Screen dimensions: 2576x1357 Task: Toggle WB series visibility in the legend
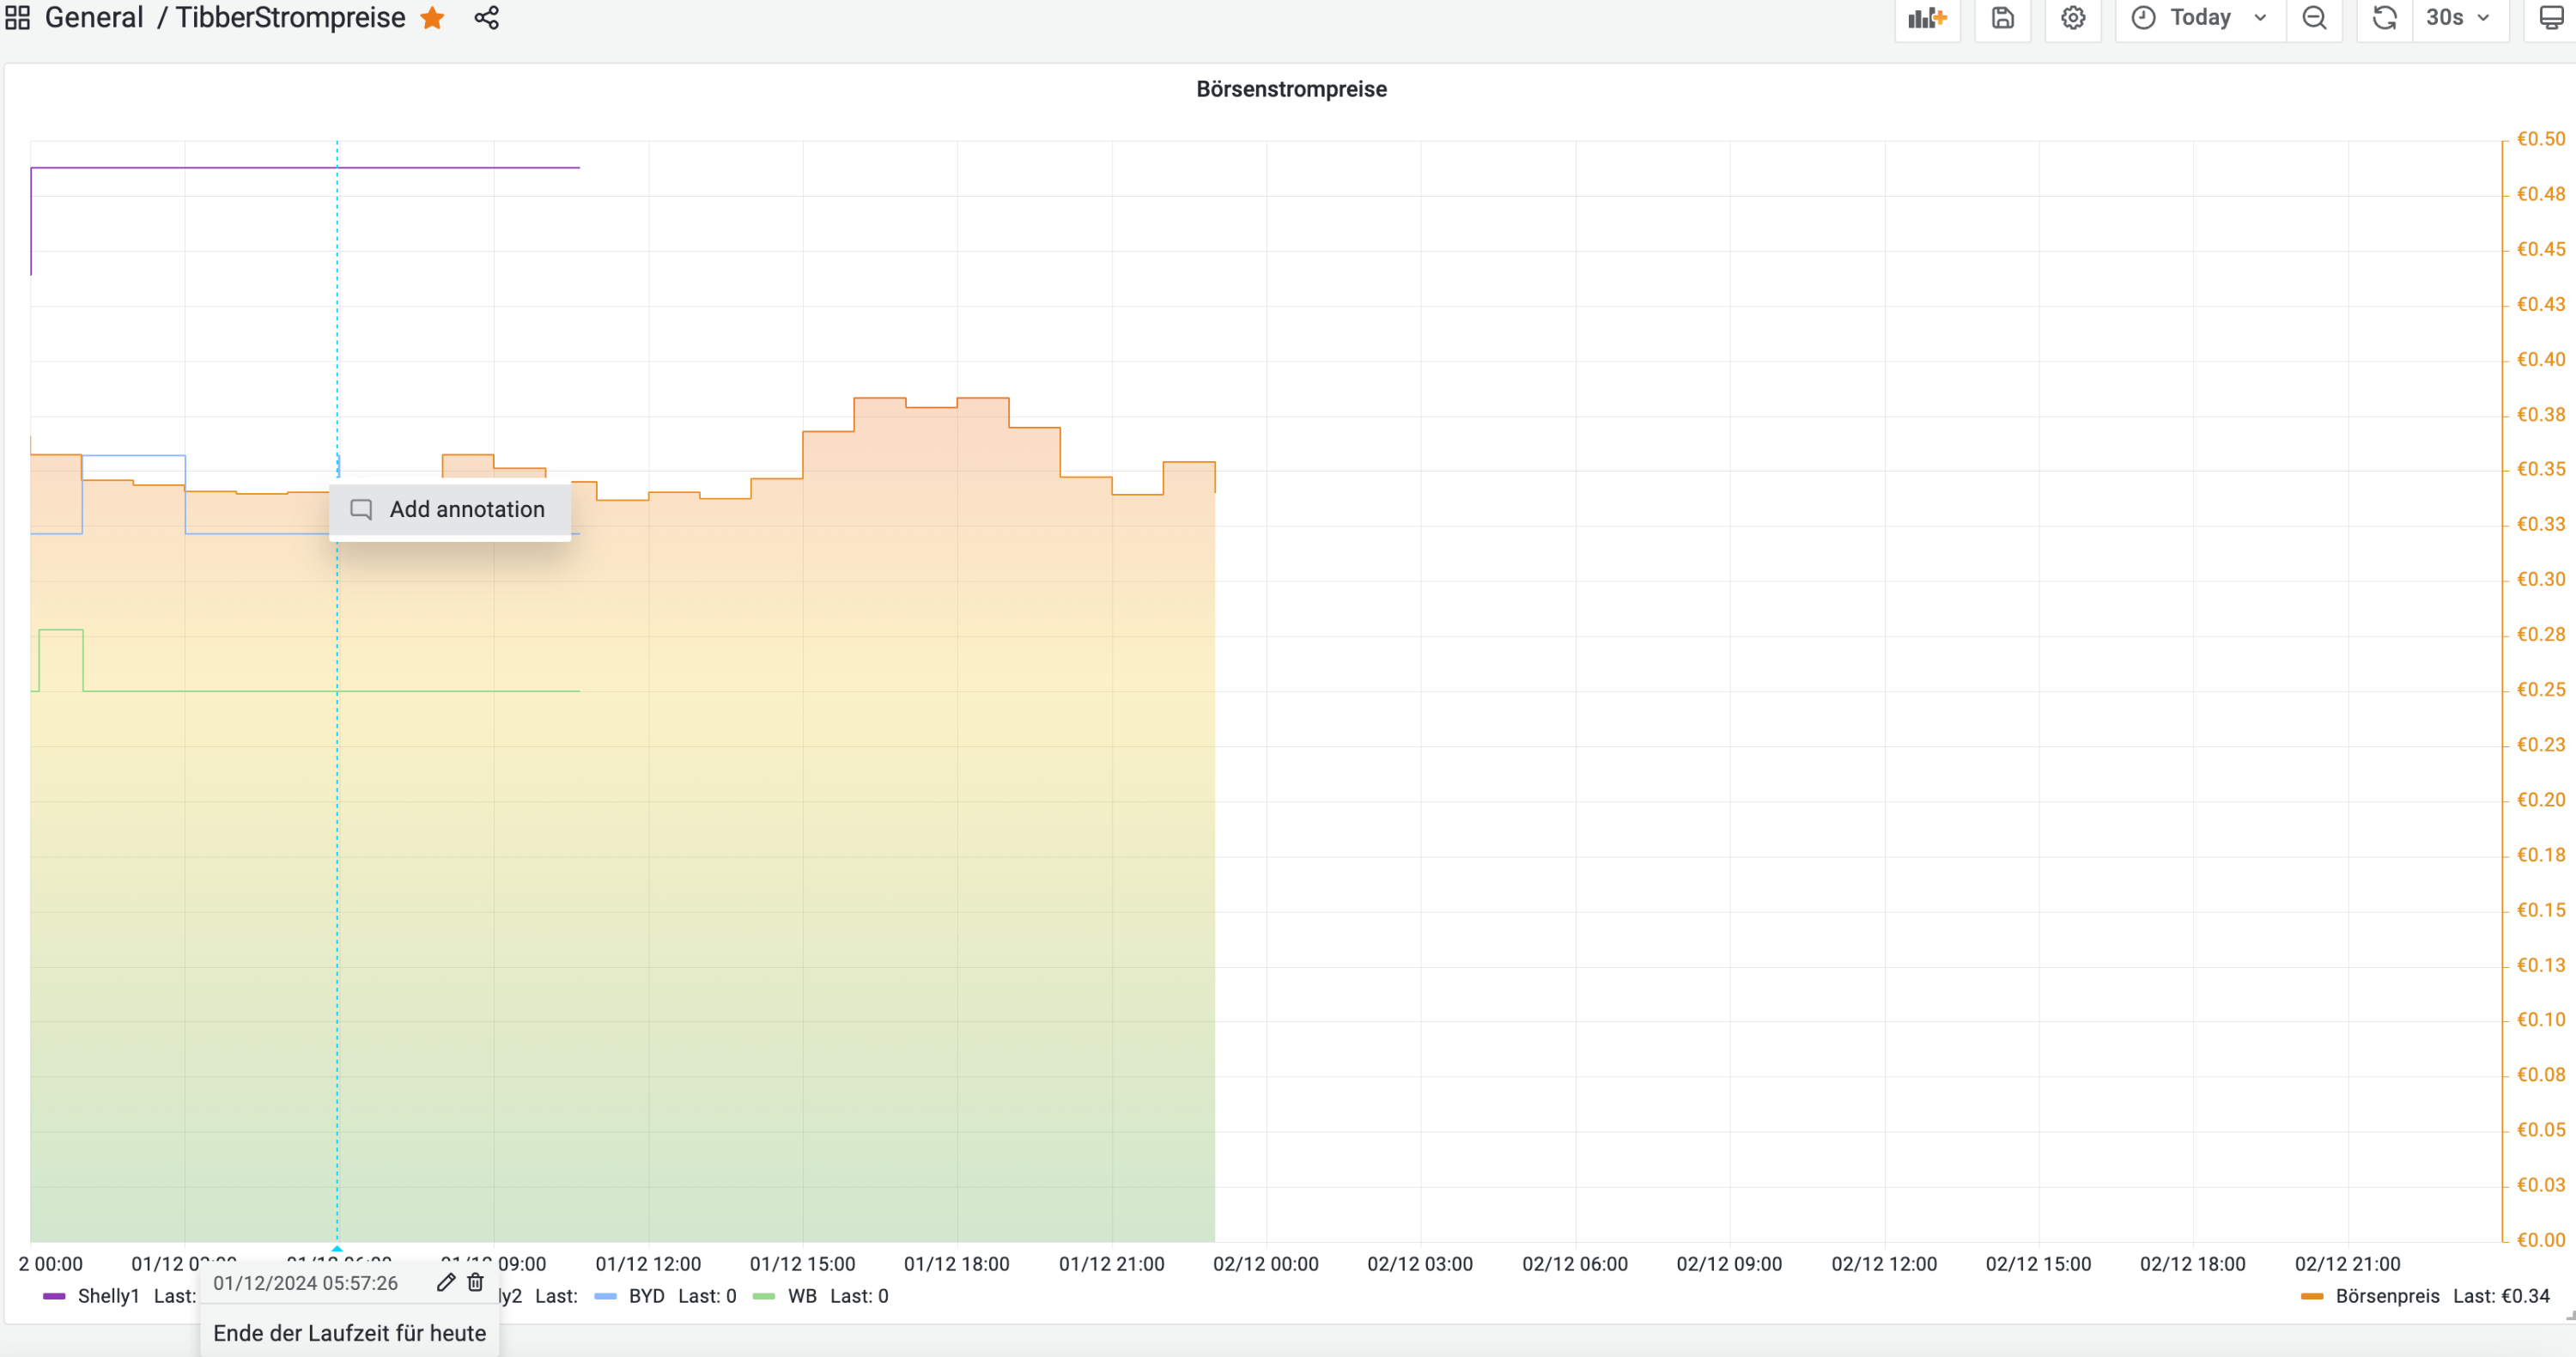click(802, 1296)
